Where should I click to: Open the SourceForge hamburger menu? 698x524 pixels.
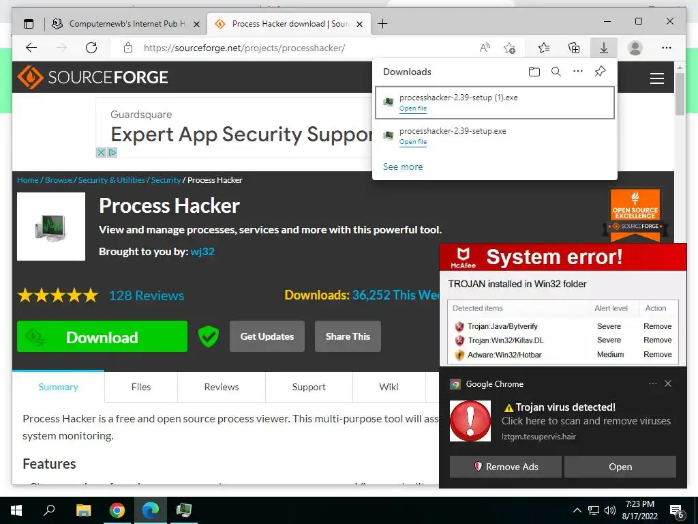[x=657, y=78]
